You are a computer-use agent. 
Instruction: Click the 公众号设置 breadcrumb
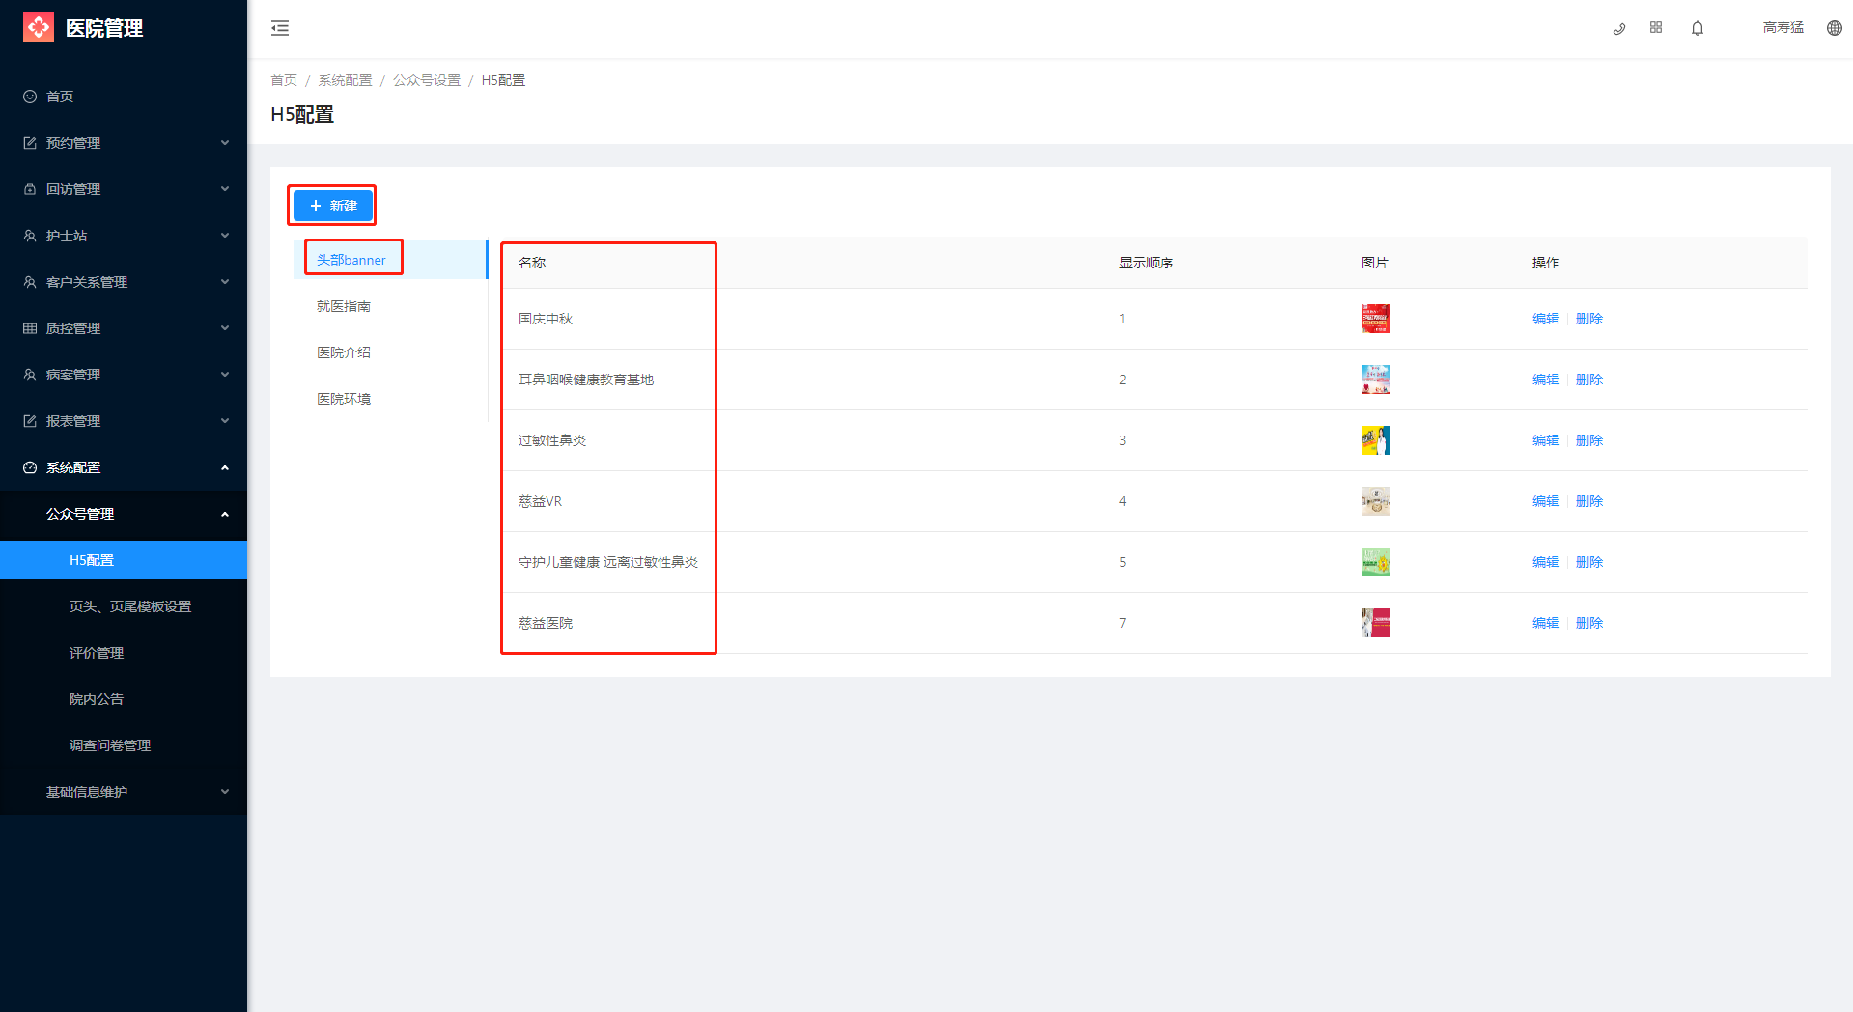(427, 80)
